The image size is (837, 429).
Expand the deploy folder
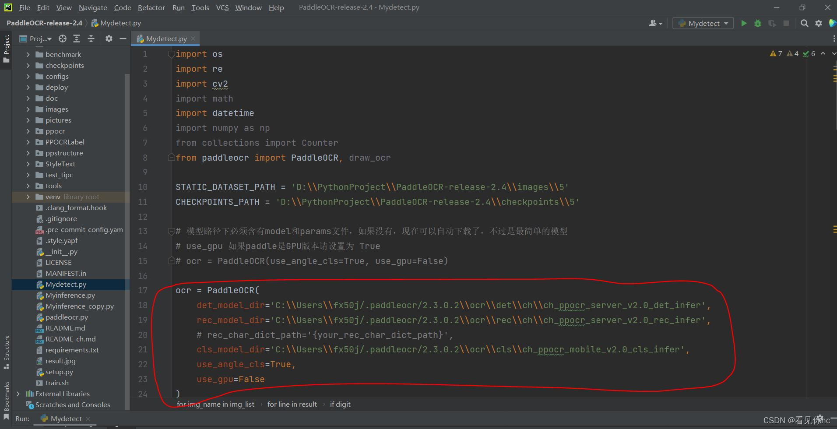28,87
